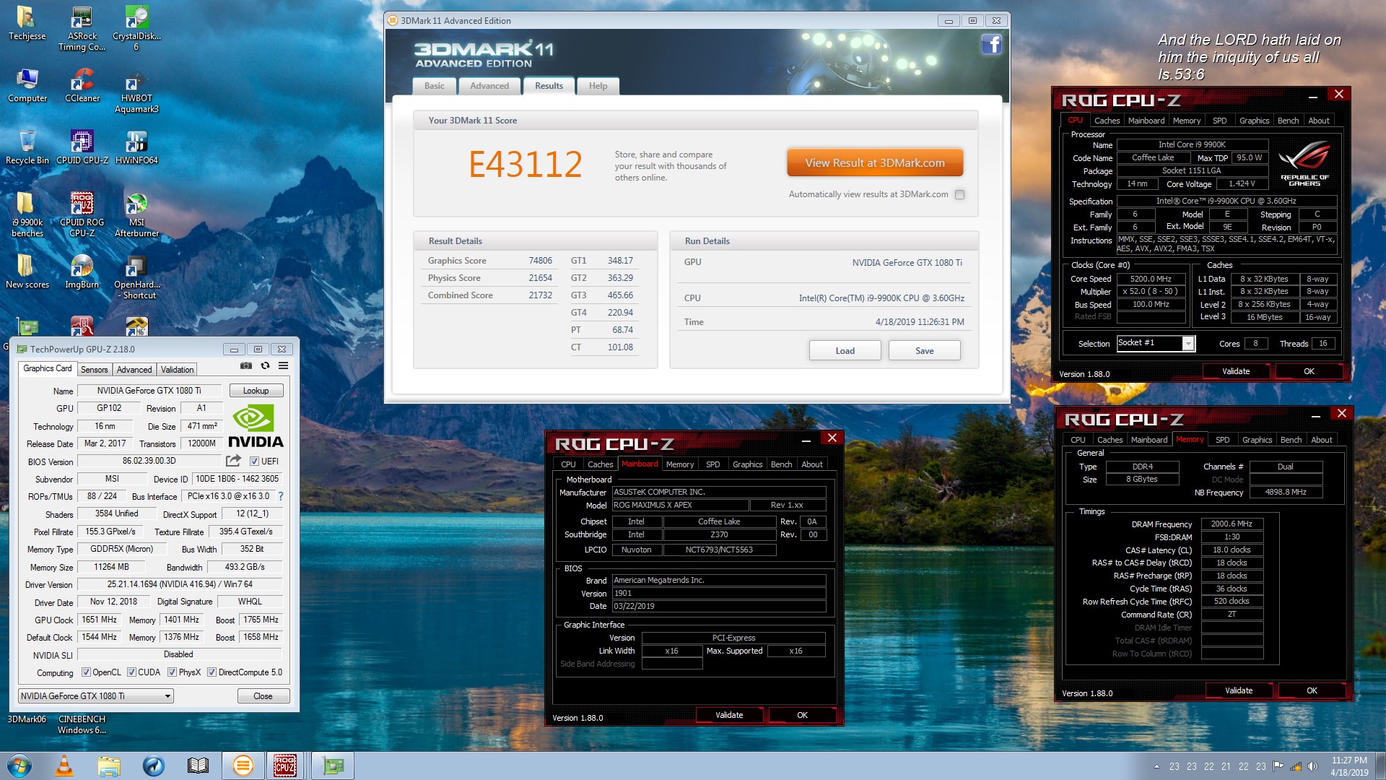This screenshot has height=780, width=1386.
Task: Click OK in Mainboard CPU-Z window
Action: (802, 715)
